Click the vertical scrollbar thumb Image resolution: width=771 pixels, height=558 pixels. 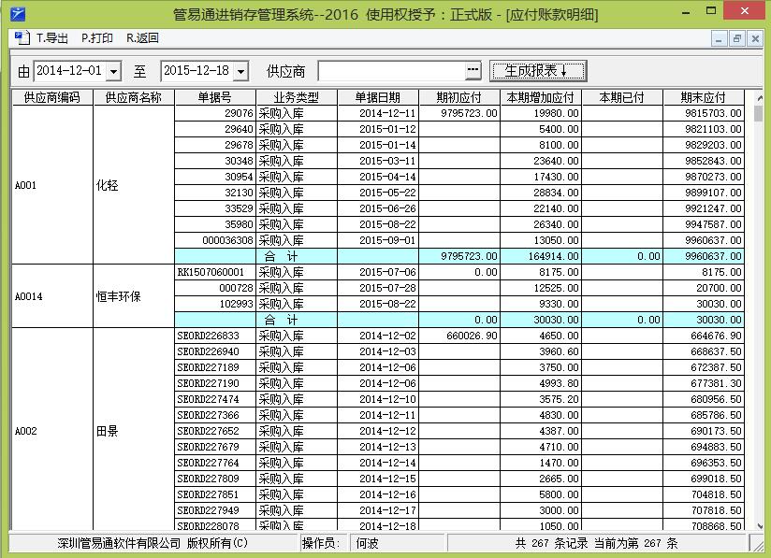click(x=758, y=112)
